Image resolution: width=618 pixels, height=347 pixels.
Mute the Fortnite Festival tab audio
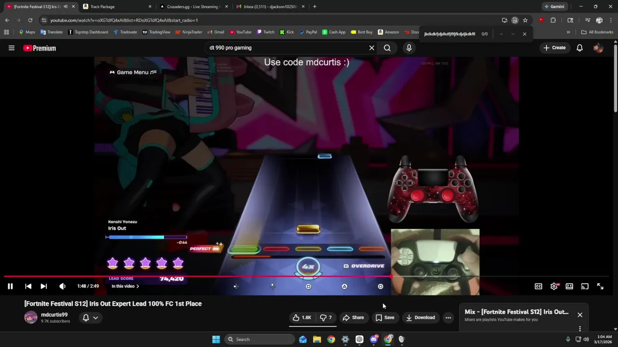(x=66, y=7)
